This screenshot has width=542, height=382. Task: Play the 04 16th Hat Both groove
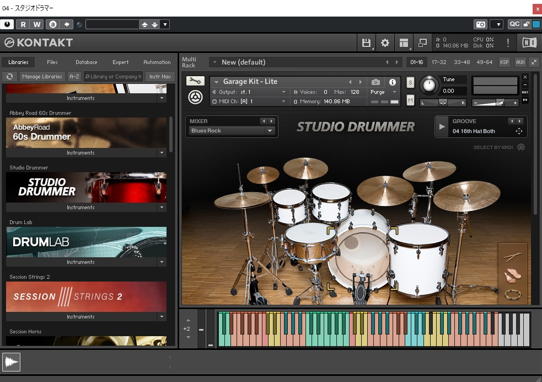[x=442, y=126]
